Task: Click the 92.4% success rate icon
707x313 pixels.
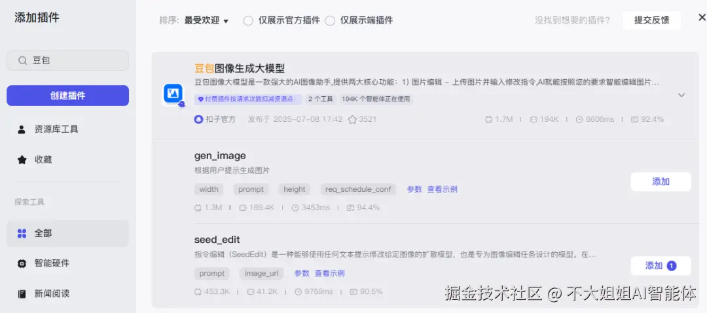Action: point(634,120)
